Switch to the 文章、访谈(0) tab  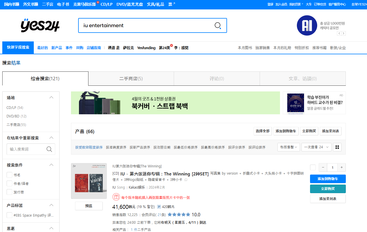tap(303, 79)
